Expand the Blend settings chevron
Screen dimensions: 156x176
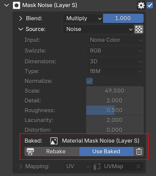pos(21,19)
